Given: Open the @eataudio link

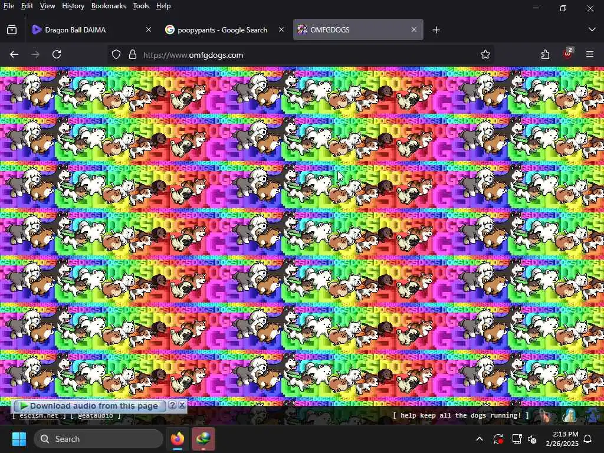Looking at the screenshot, I should click(95, 416).
